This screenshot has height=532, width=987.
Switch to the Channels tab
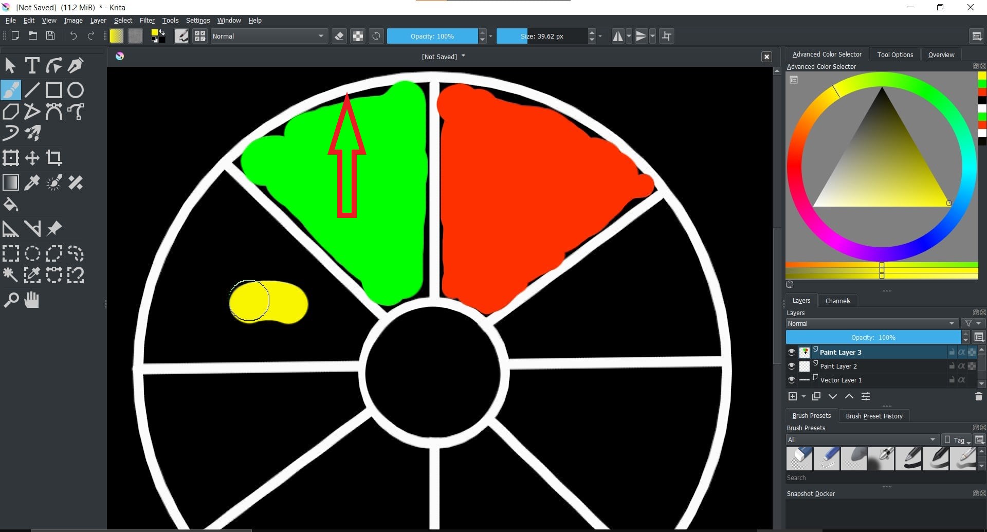[x=837, y=301]
